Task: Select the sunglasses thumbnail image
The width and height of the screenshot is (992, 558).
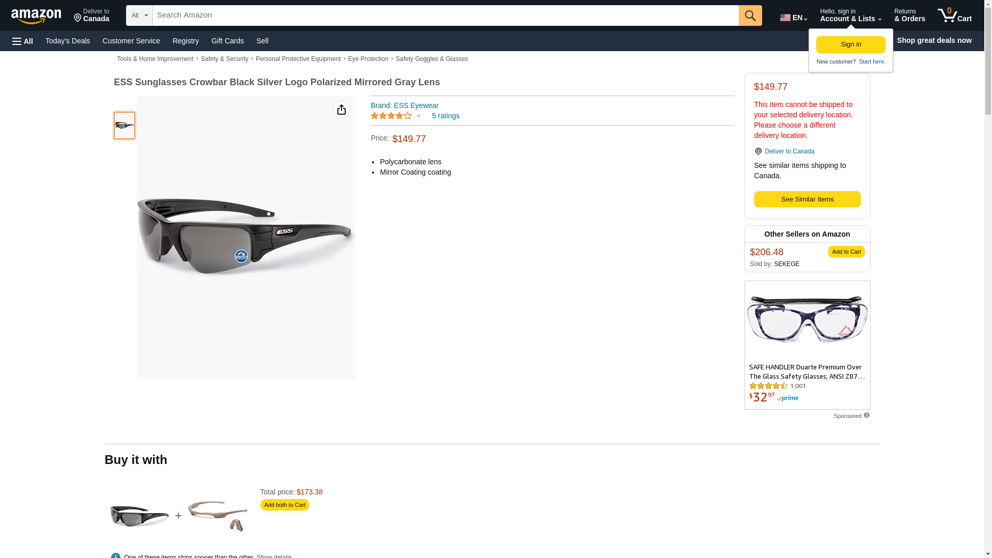Action: pos(125,126)
